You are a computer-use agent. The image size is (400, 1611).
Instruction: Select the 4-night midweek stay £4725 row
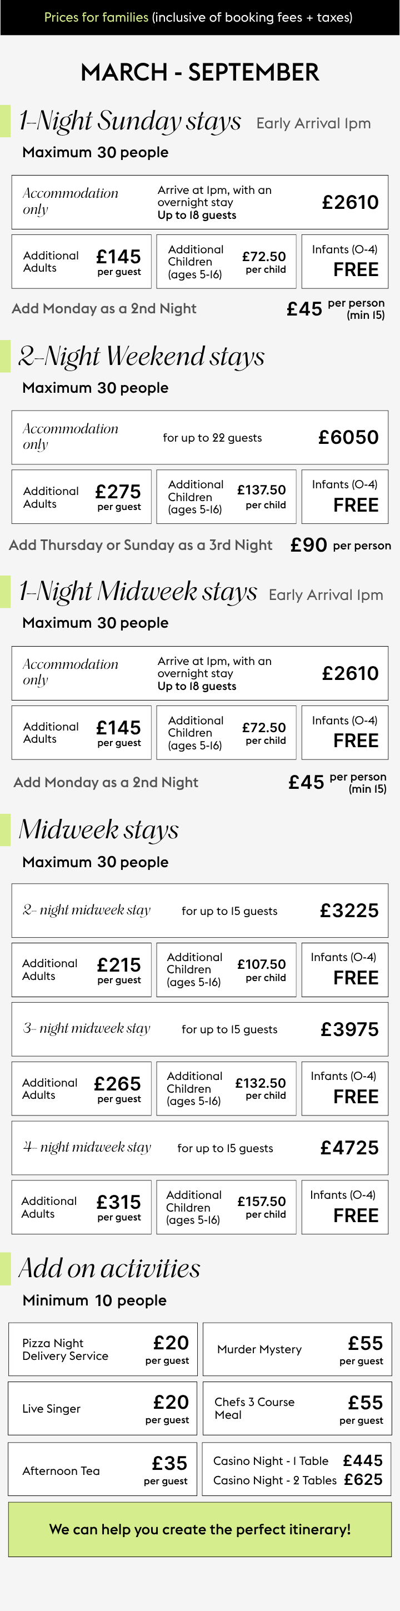(x=200, y=1148)
